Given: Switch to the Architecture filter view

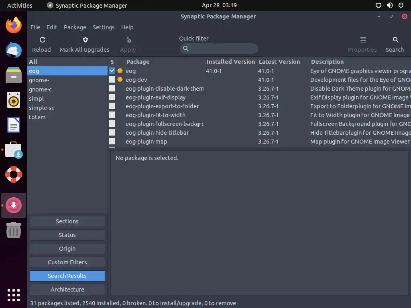Looking at the screenshot, I should tap(67, 290).
